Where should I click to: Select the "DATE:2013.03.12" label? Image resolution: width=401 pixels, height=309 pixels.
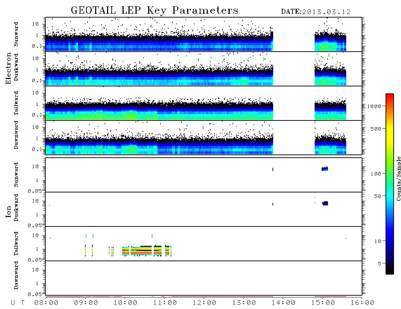tap(316, 12)
